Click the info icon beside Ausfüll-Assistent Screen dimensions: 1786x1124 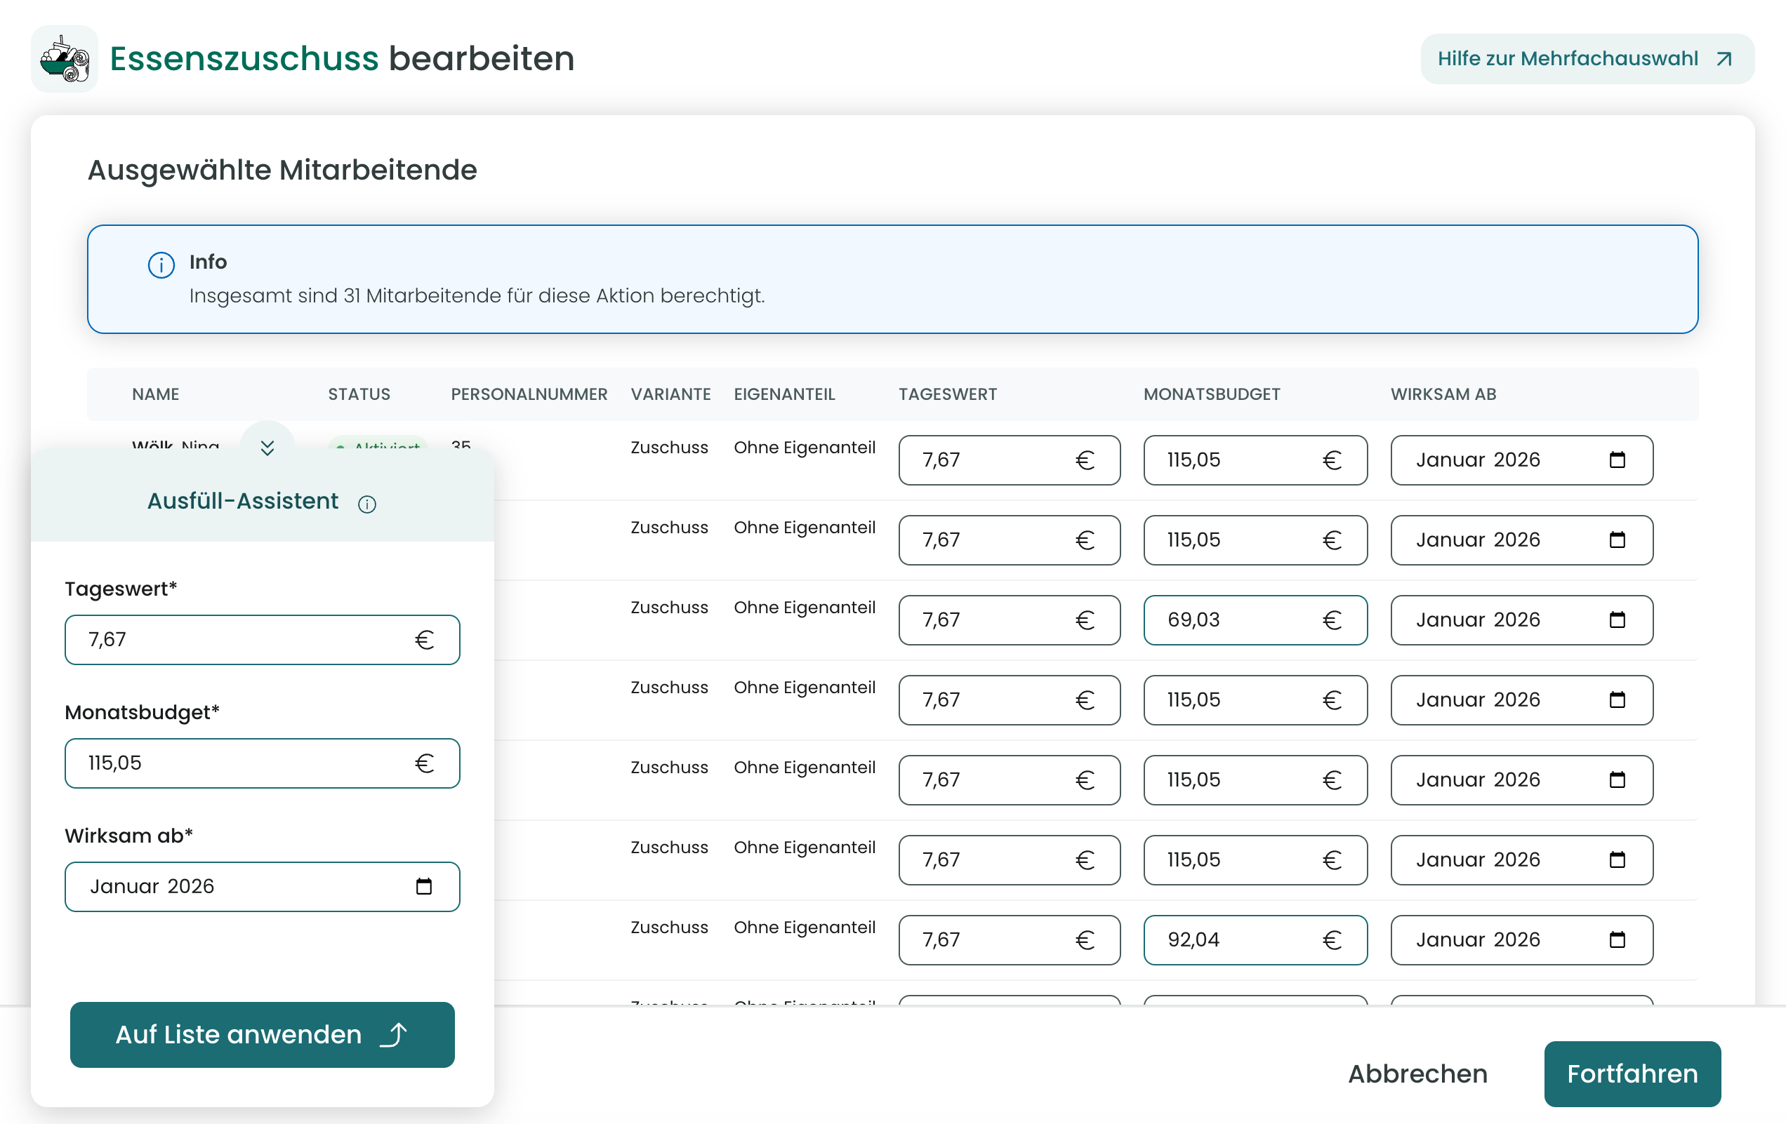coord(367,504)
